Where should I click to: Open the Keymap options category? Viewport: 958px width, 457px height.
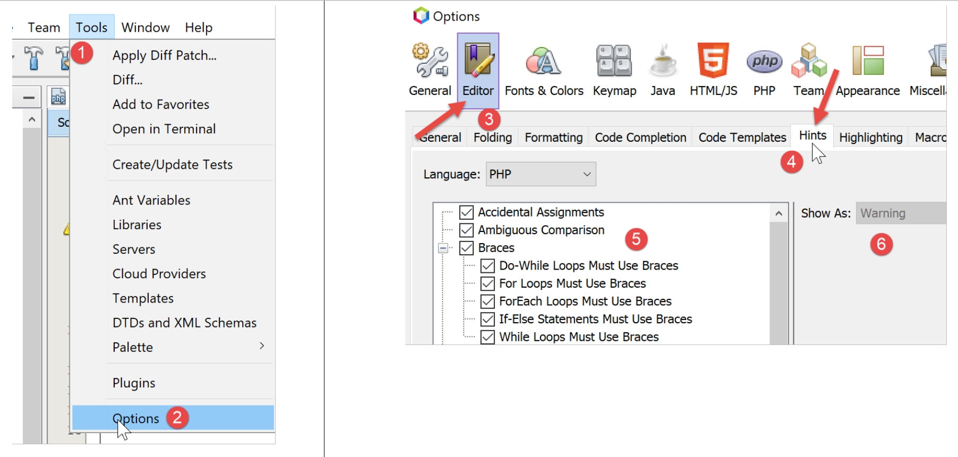(614, 70)
